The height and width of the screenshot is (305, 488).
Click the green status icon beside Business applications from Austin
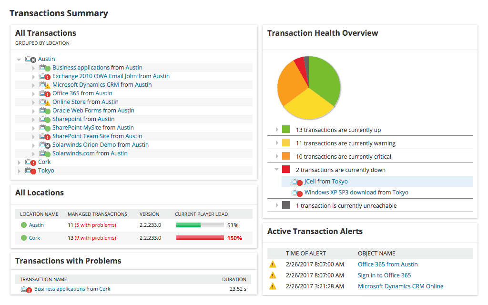coord(48,67)
